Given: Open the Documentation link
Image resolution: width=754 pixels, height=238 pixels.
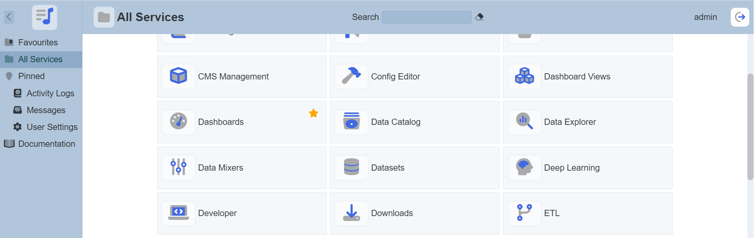Looking at the screenshot, I should click(46, 144).
